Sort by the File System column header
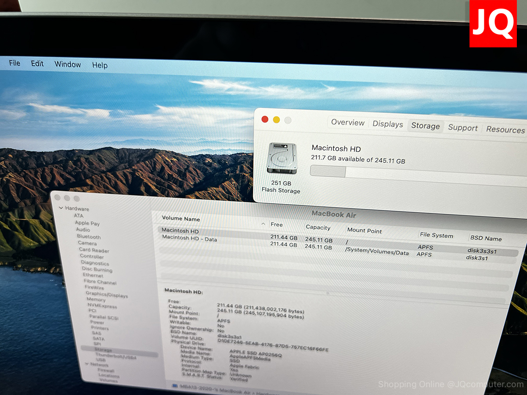Image resolution: width=527 pixels, height=395 pixels. 436,235
